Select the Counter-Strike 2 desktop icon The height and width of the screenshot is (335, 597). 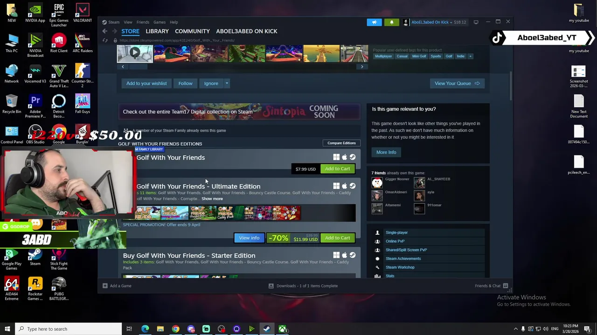click(83, 76)
